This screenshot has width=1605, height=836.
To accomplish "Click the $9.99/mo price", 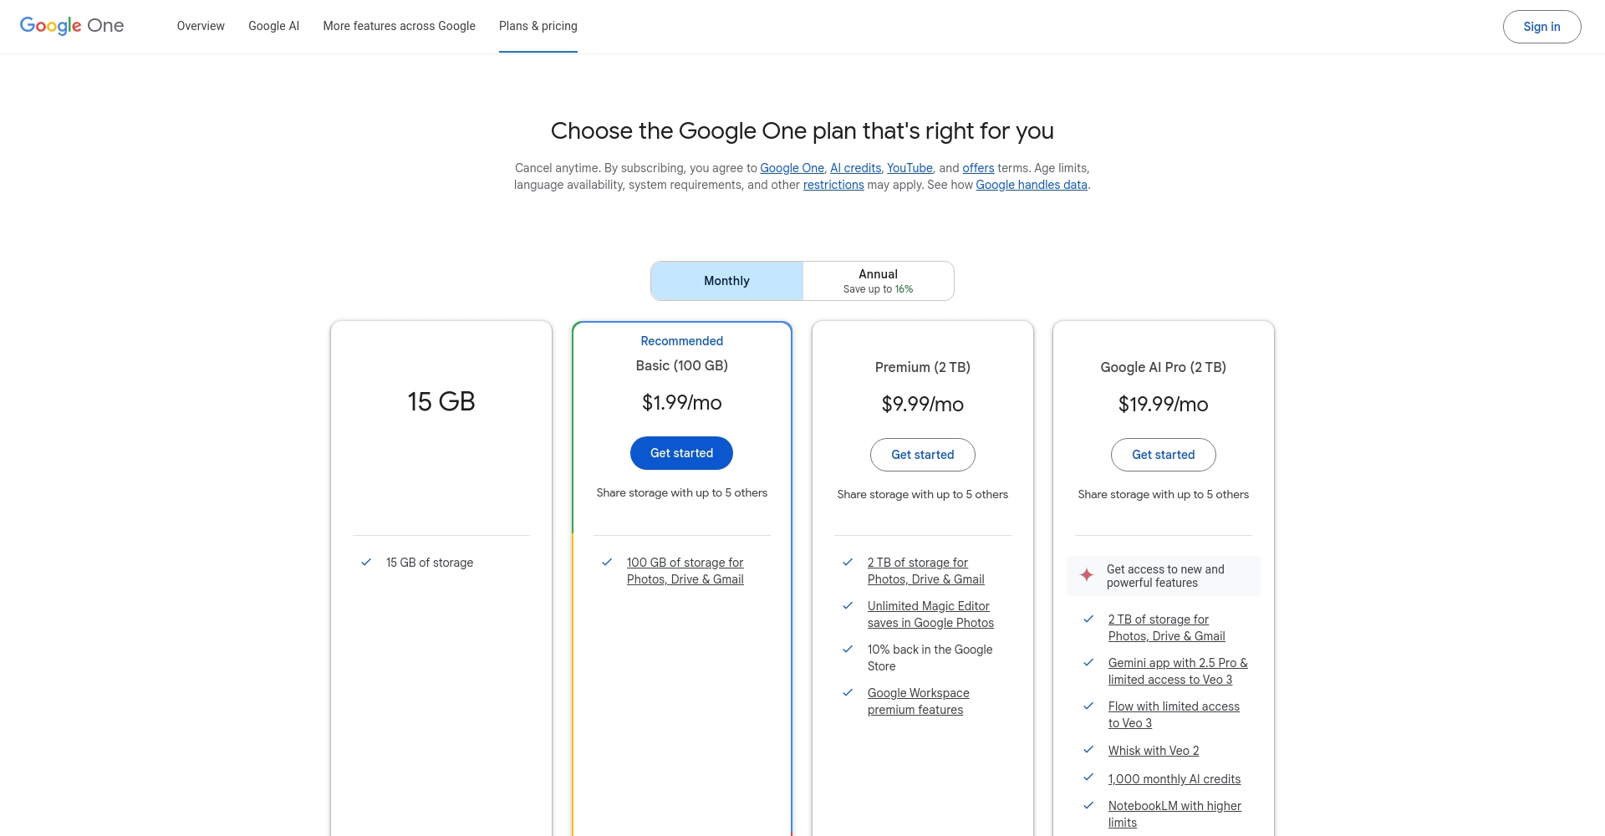I will click(922, 404).
